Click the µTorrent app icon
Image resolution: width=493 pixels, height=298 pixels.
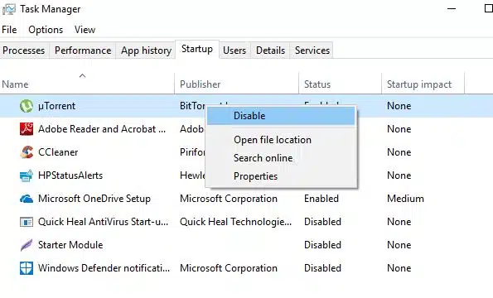point(27,106)
